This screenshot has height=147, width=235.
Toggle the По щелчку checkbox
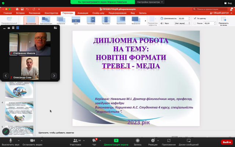point(194,18)
